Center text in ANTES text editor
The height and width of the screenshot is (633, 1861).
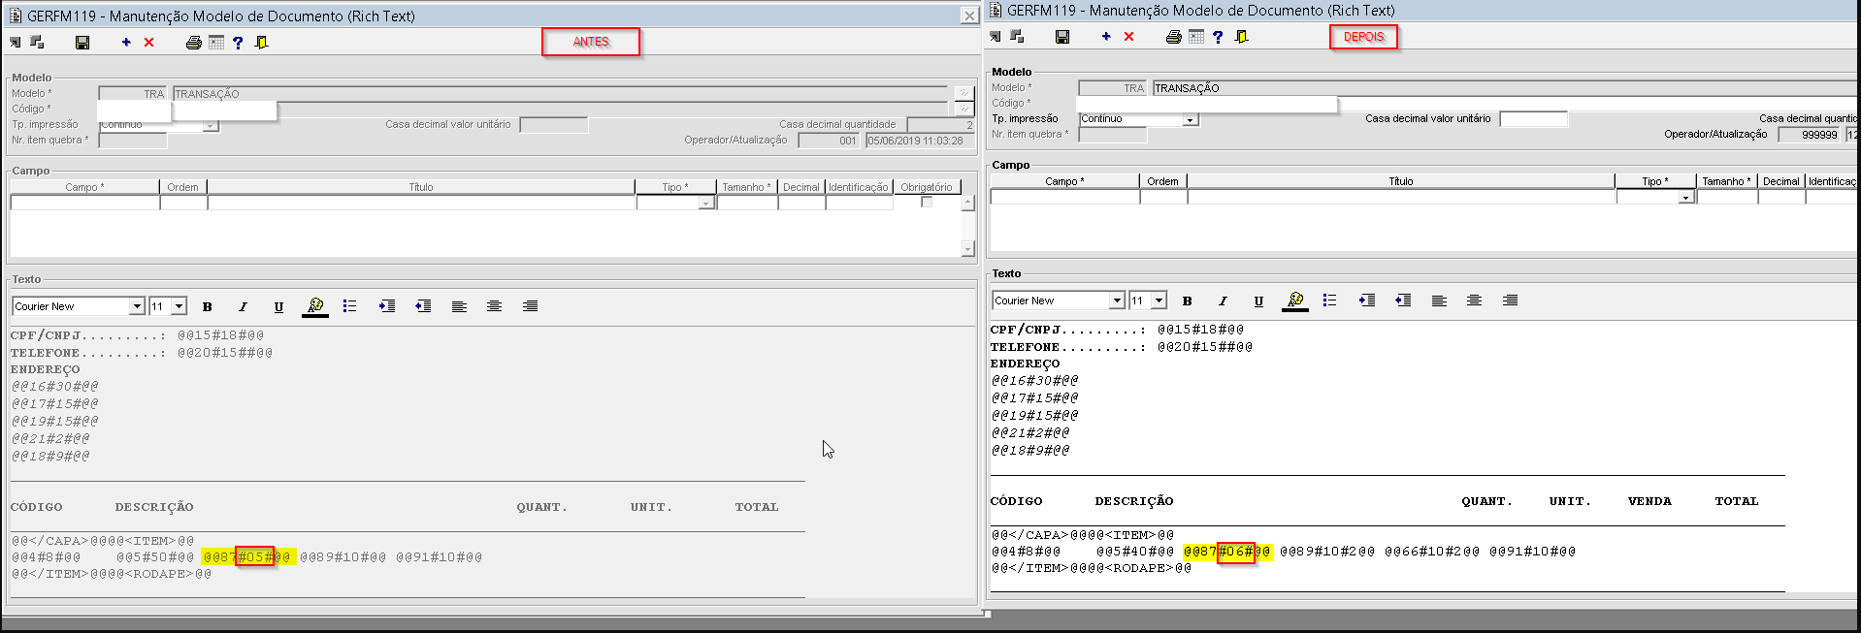click(494, 306)
